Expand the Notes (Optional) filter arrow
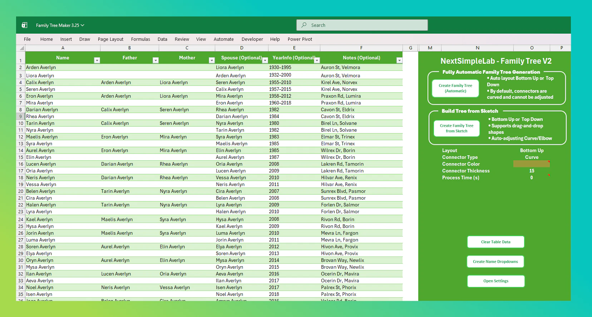The width and height of the screenshot is (592, 317). [399, 60]
